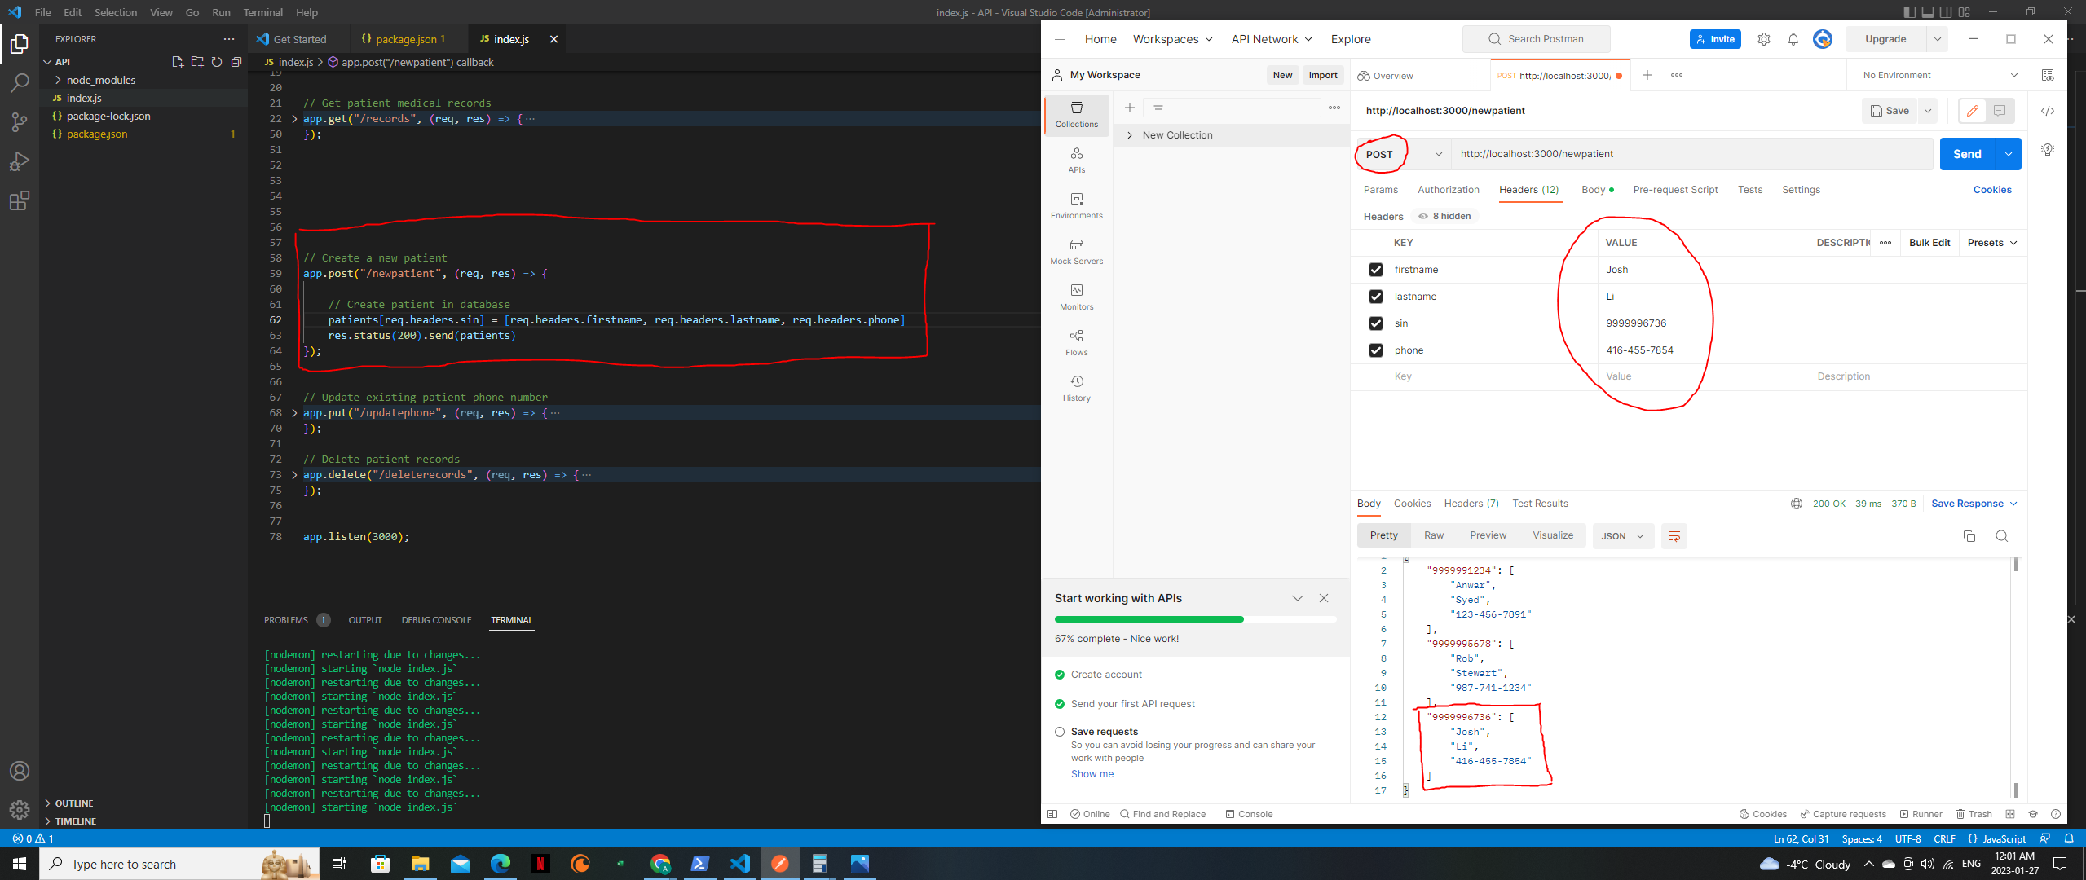Image resolution: width=2086 pixels, height=880 pixels.
Task: Toggle the sin header checkbox
Action: point(1376,323)
